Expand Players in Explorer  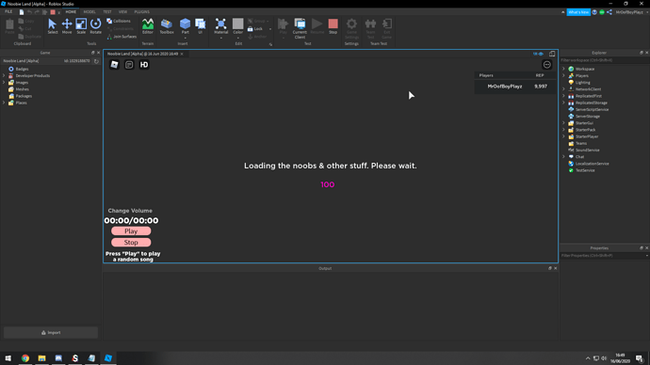tap(563, 76)
